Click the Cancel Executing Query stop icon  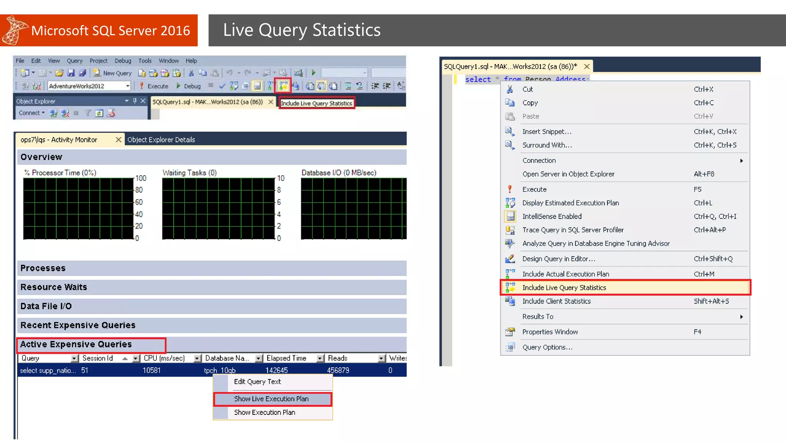click(210, 85)
